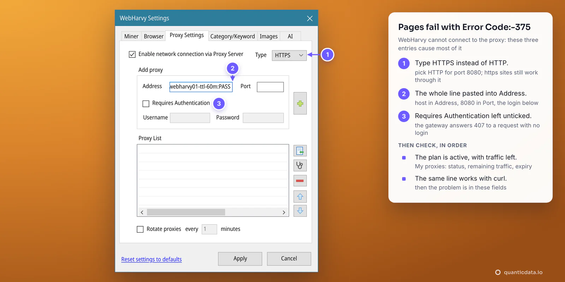Move proxy up with the up arrow icon

point(300,196)
